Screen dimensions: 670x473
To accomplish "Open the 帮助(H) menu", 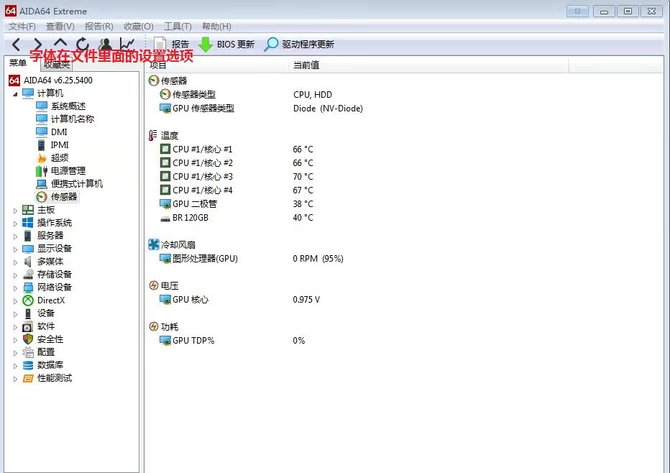I will click(x=216, y=27).
